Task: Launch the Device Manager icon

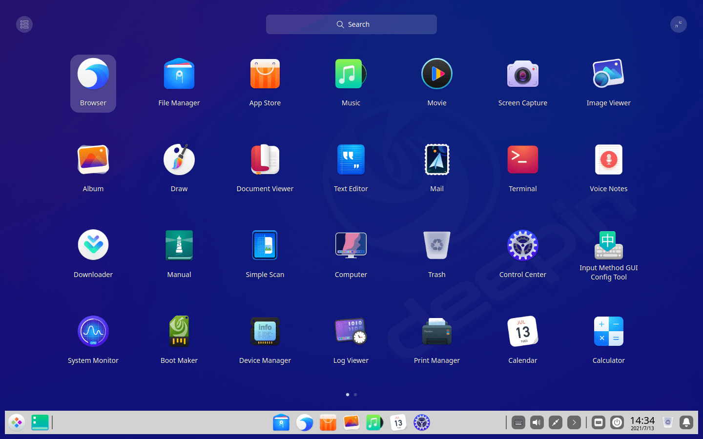Action: click(265, 332)
